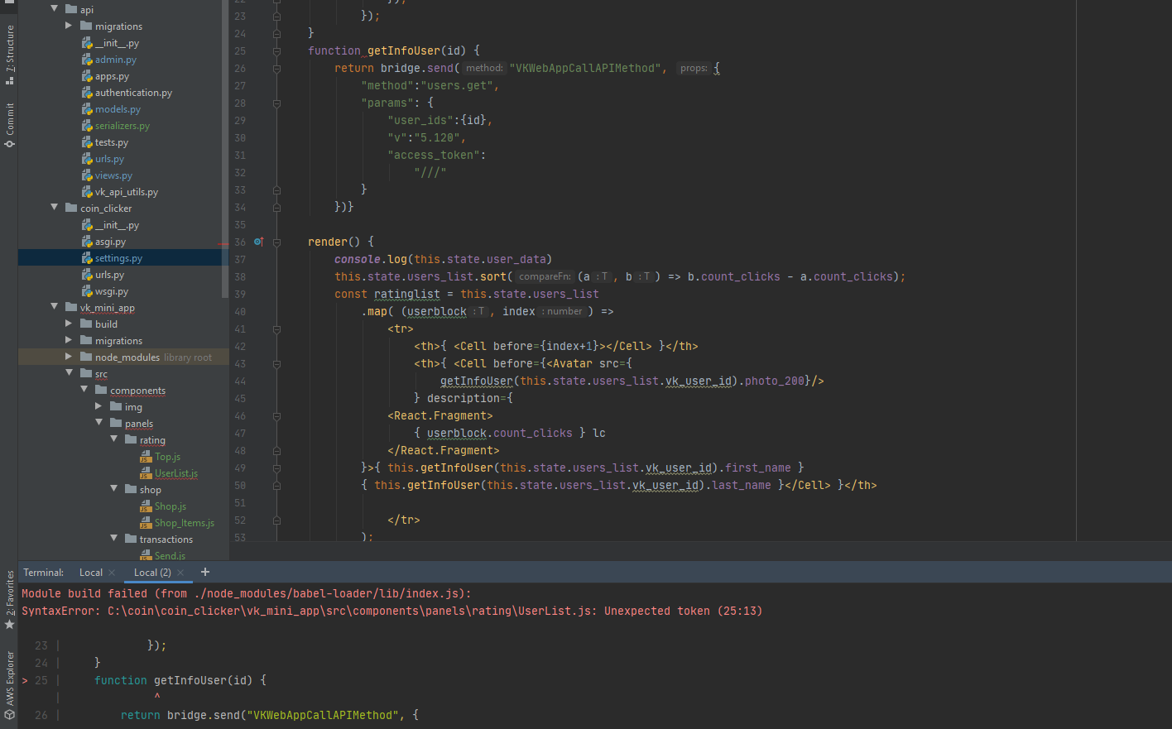The image size is (1172, 729).
Task: Open Send.js file
Action: 170,556
